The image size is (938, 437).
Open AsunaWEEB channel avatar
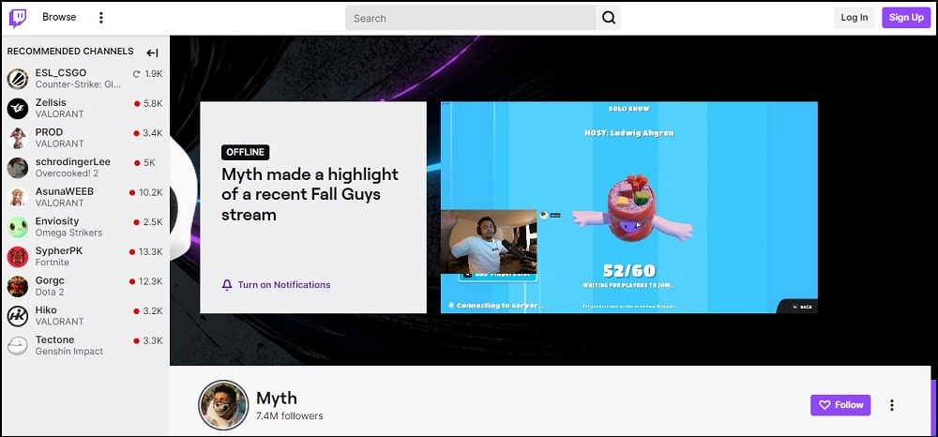(x=18, y=197)
